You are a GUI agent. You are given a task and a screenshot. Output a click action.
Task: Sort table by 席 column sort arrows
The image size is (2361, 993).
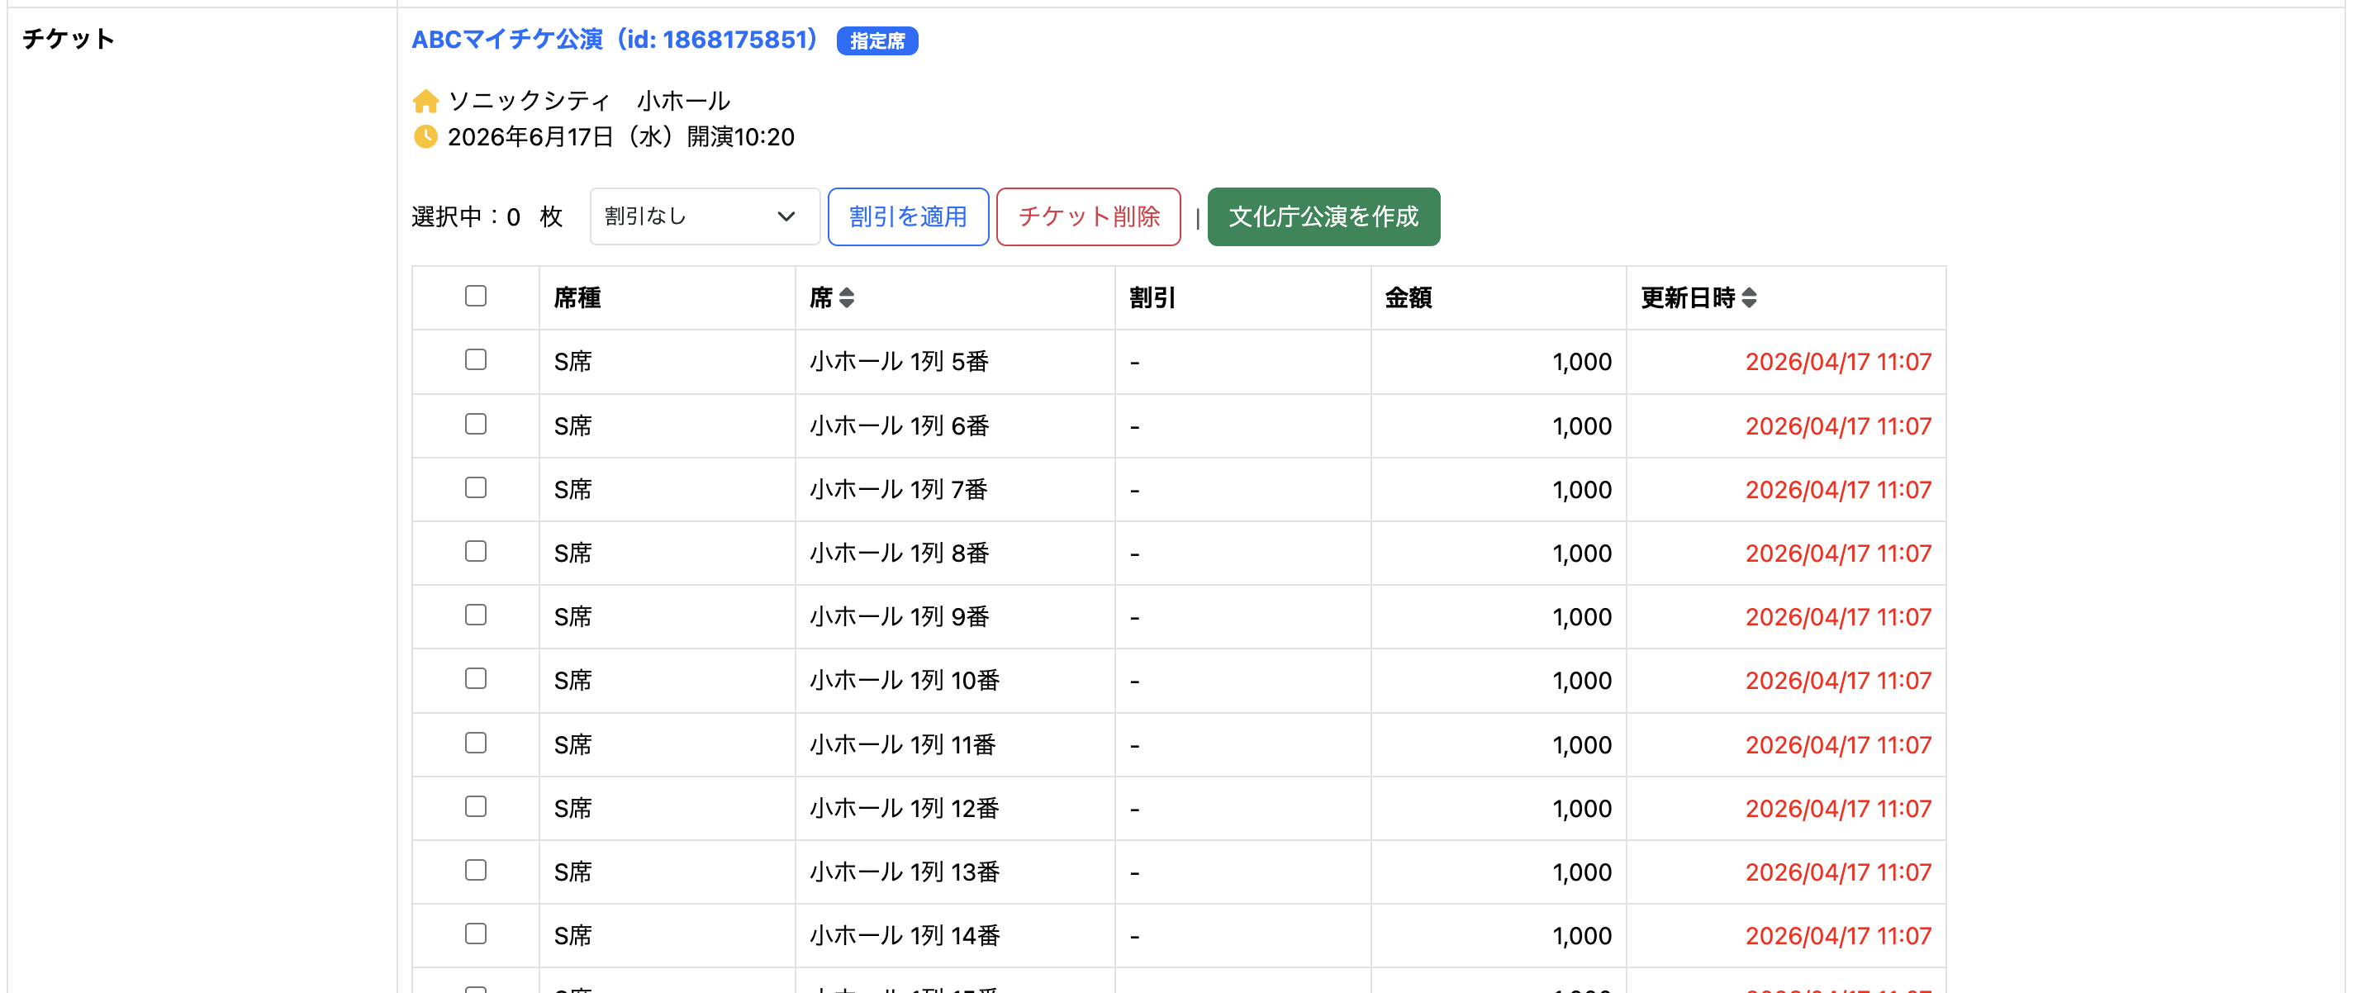point(846,298)
